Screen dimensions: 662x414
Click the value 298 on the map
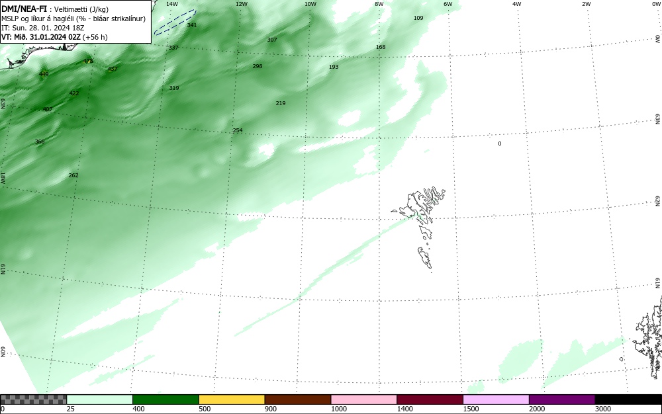257,66
